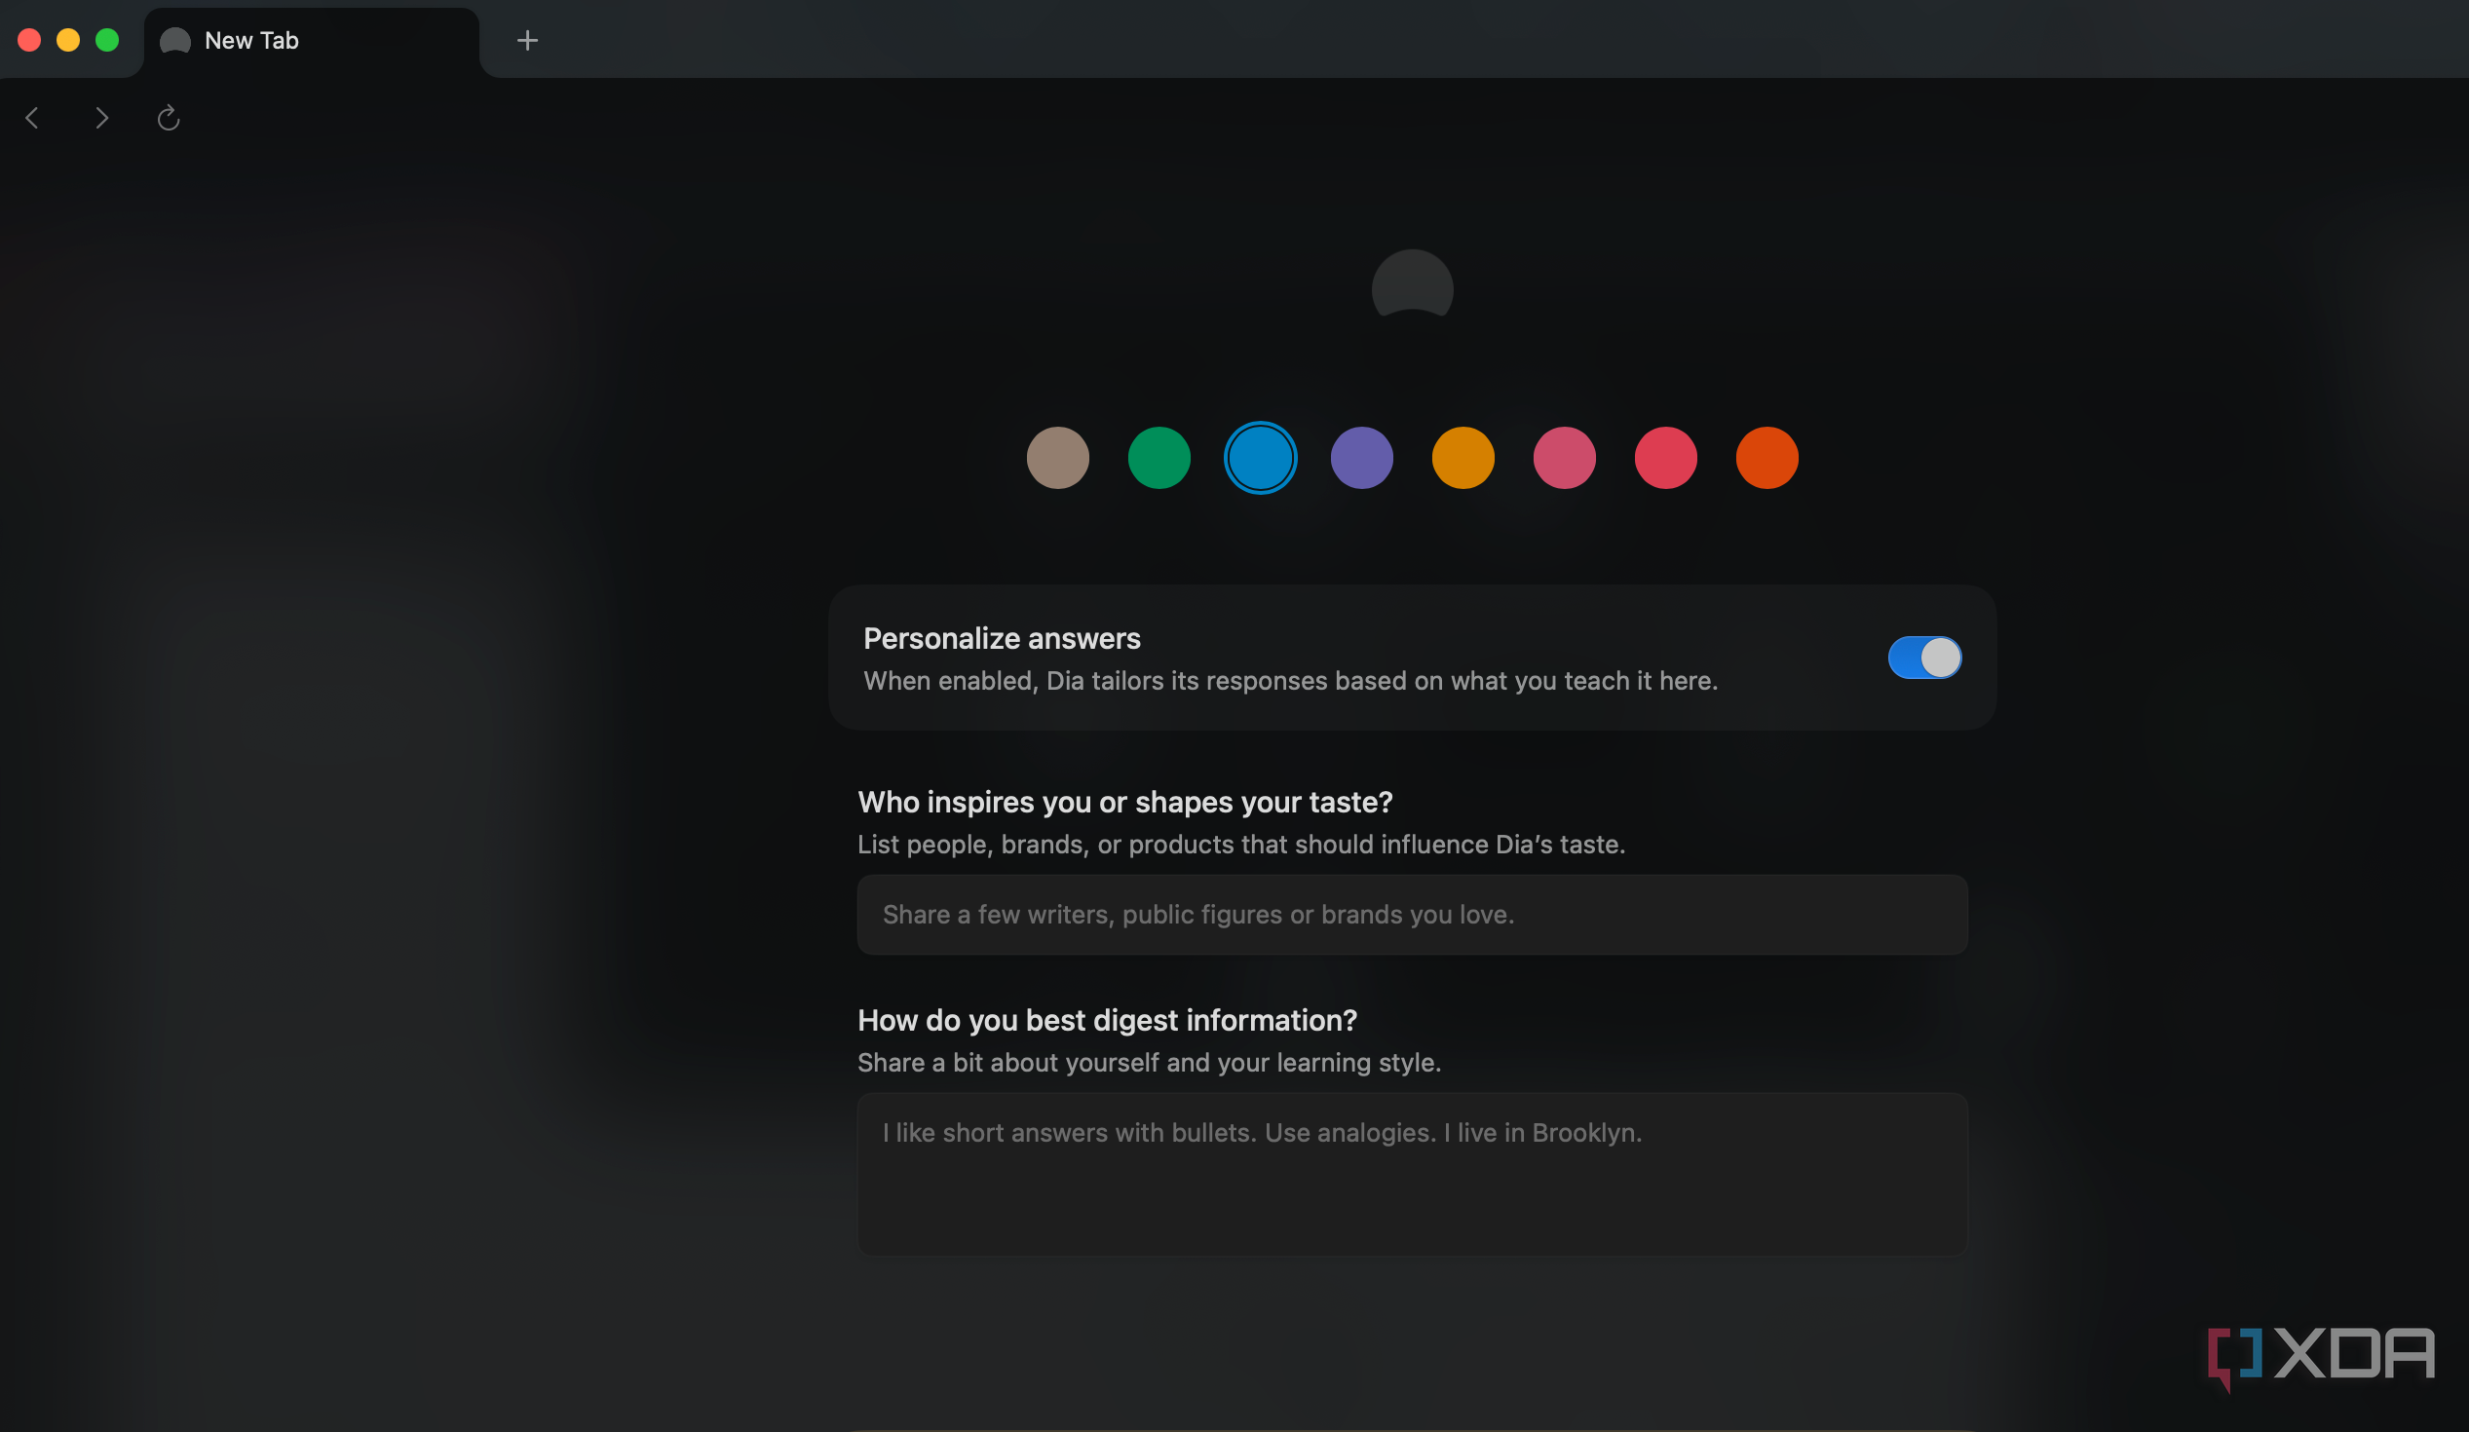Click 'How do you best digest information?' heading
This screenshot has height=1432, width=2469.
click(x=1107, y=1021)
